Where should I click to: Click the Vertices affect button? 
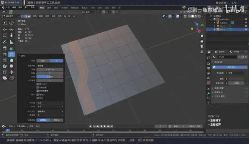[x=43, y=61]
